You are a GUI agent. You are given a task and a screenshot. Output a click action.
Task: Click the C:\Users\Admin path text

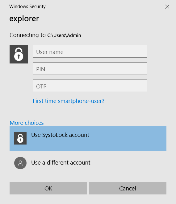[64, 35]
